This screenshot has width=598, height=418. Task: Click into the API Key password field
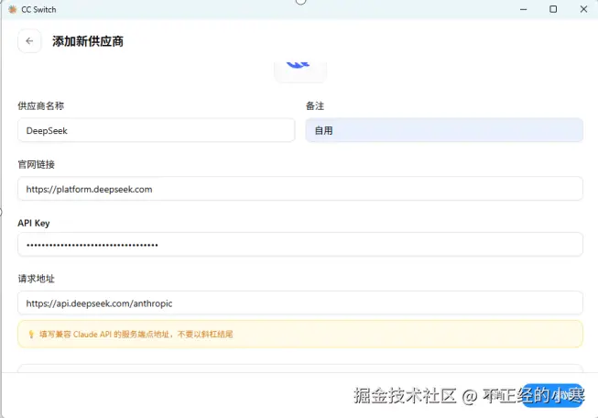(x=300, y=245)
